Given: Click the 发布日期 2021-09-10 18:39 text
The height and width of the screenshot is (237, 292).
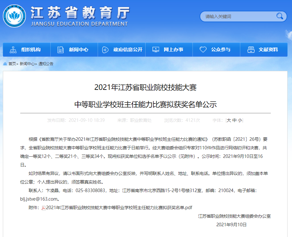Looking at the screenshot, I should pyautogui.click(x=76, y=120).
